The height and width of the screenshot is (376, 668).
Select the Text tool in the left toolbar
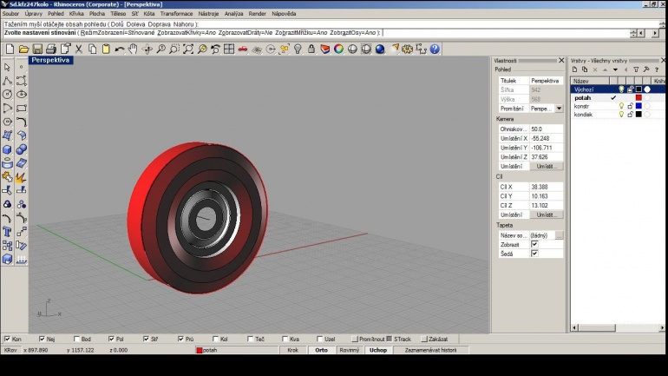7,232
